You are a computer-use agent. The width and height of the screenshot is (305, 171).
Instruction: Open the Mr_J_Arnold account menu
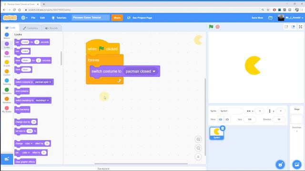[291, 18]
